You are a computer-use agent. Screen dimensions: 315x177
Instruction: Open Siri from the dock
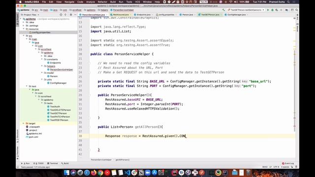(73, 173)
